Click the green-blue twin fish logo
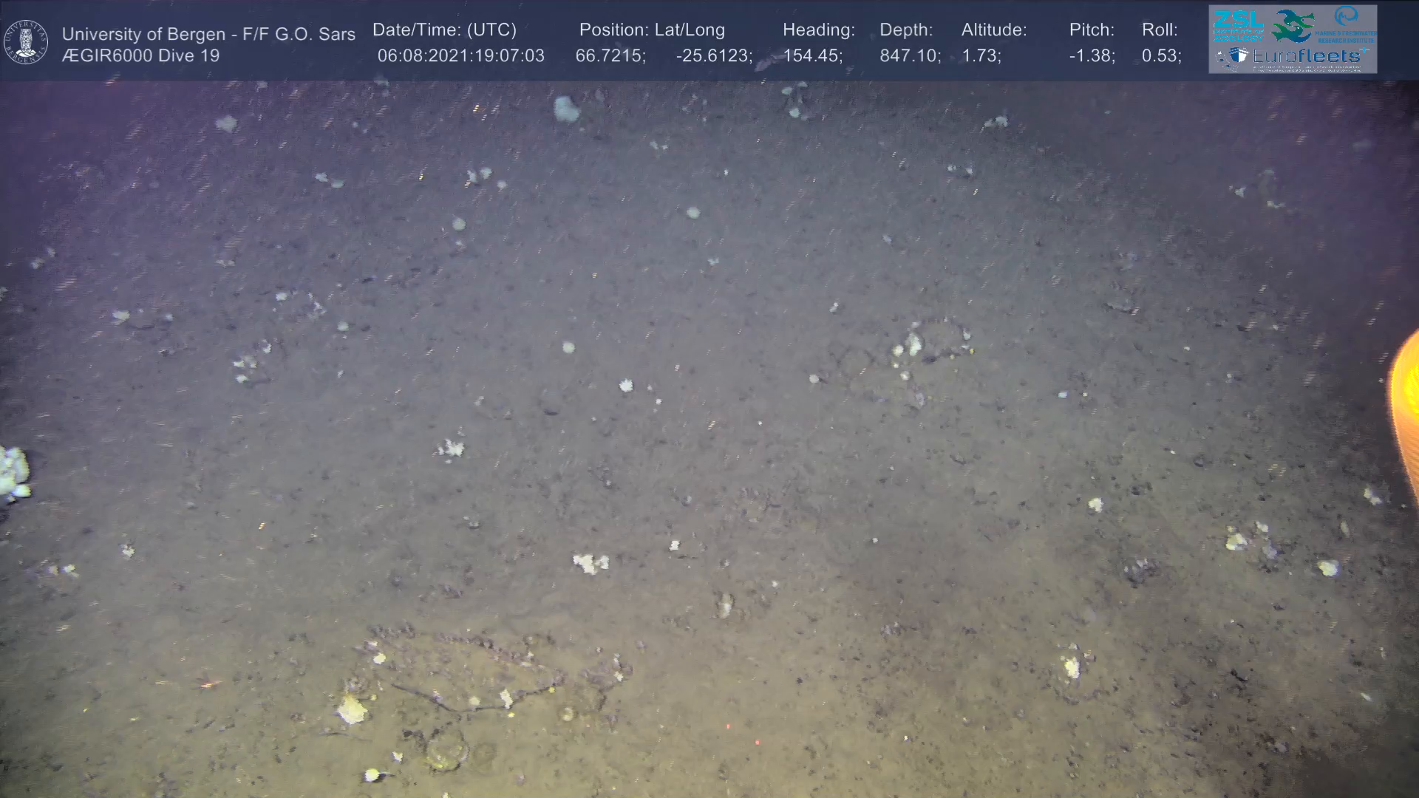Viewport: 1419px width, 798px height. [1293, 26]
